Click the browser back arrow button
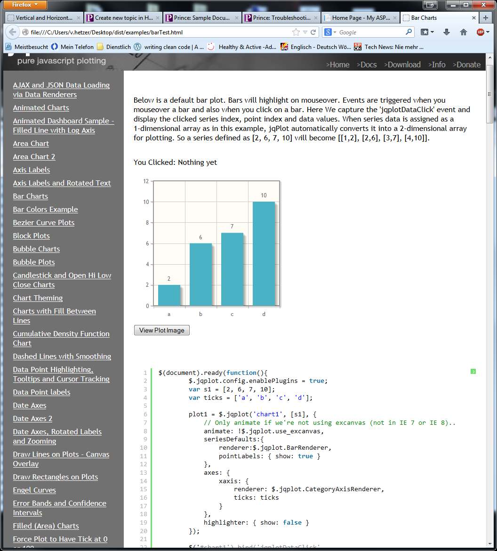Viewport: 497px width, 551px height. pos(12,32)
